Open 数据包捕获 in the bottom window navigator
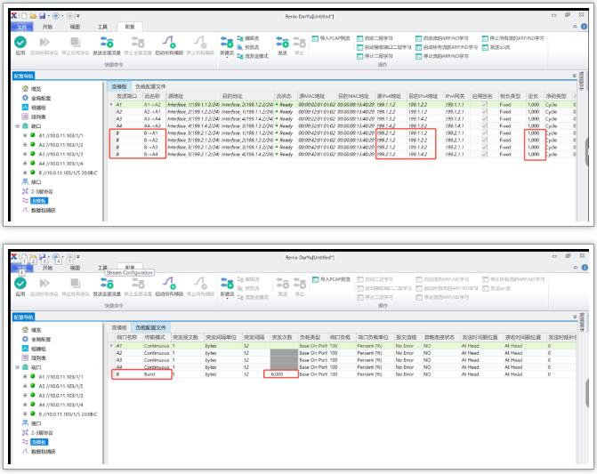Screen dimensions: 597x474 pos(43,452)
